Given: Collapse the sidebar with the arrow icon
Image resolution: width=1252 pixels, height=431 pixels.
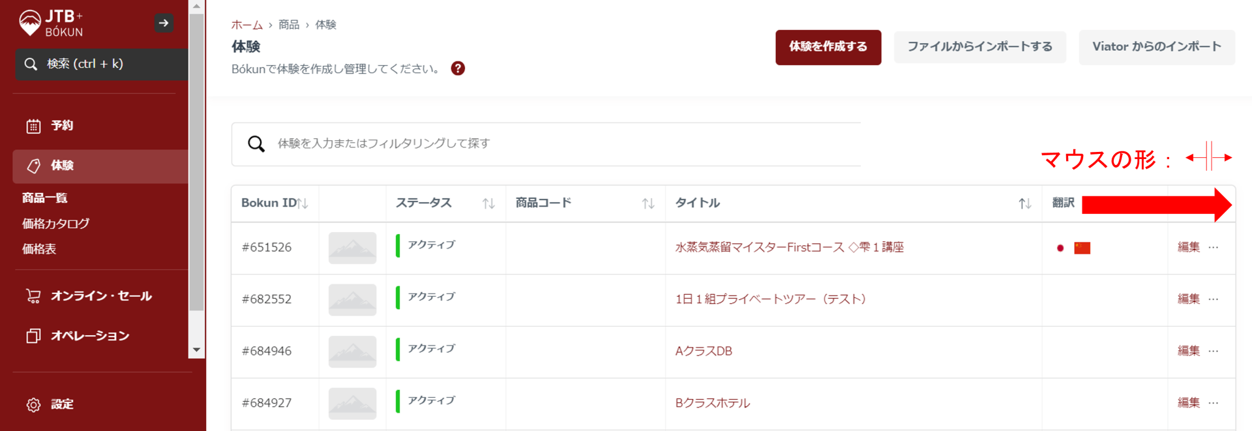Looking at the screenshot, I should pos(164,23).
